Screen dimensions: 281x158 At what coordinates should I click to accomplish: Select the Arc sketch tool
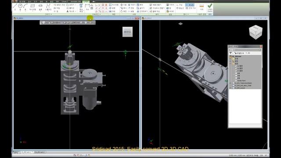(x=25, y=7)
